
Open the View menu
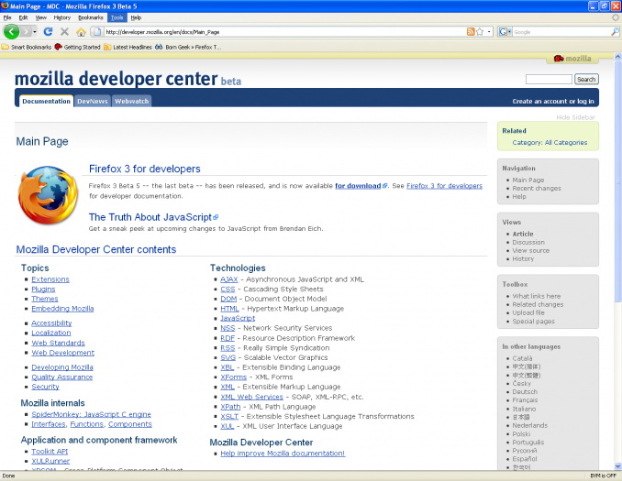coord(41,17)
